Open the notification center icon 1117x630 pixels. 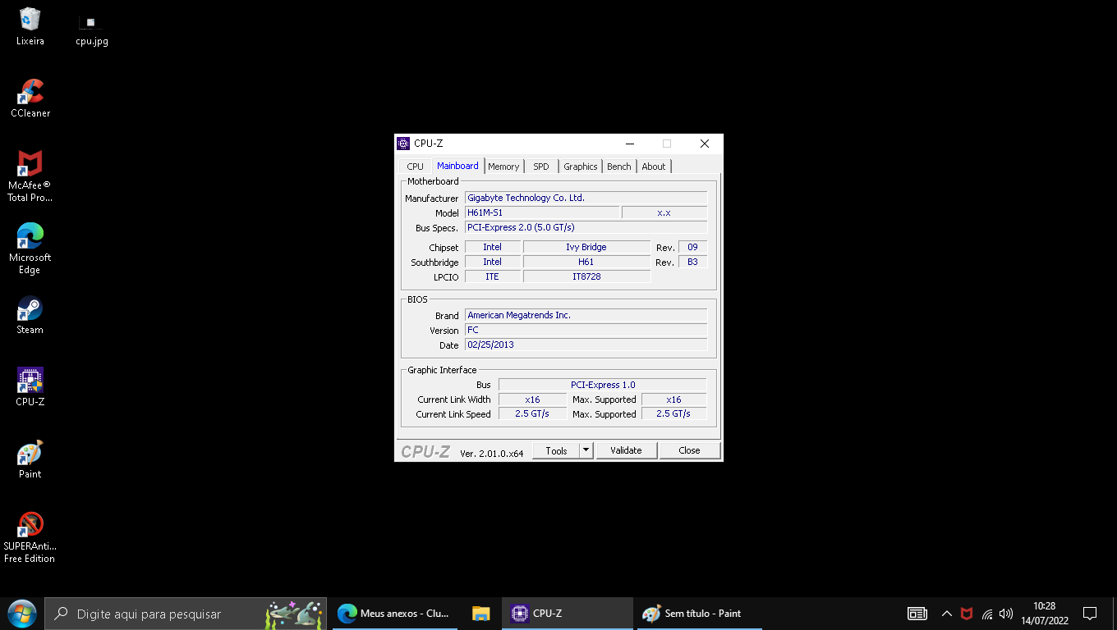pyautogui.click(x=1090, y=614)
